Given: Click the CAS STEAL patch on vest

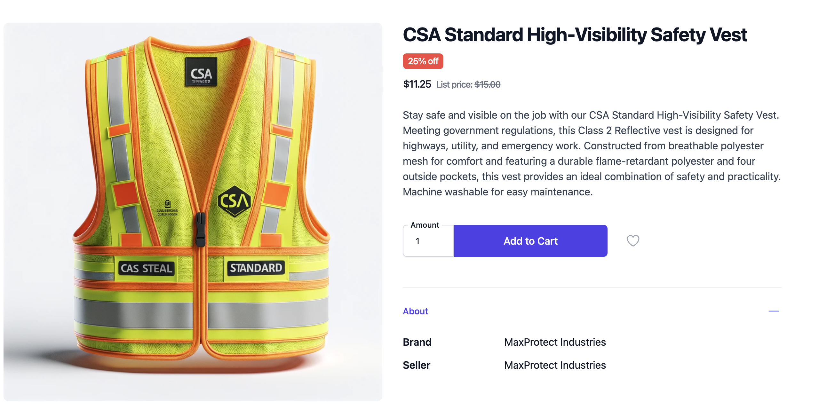Looking at the screenshot, I should 147,268.
